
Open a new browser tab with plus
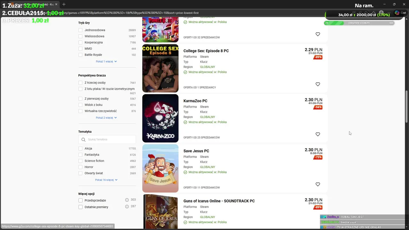(64, 4)
